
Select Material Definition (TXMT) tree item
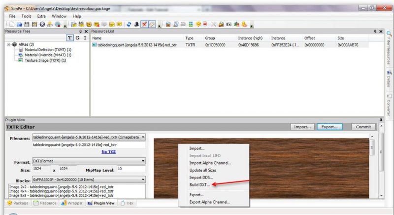[x=48, y=50]
